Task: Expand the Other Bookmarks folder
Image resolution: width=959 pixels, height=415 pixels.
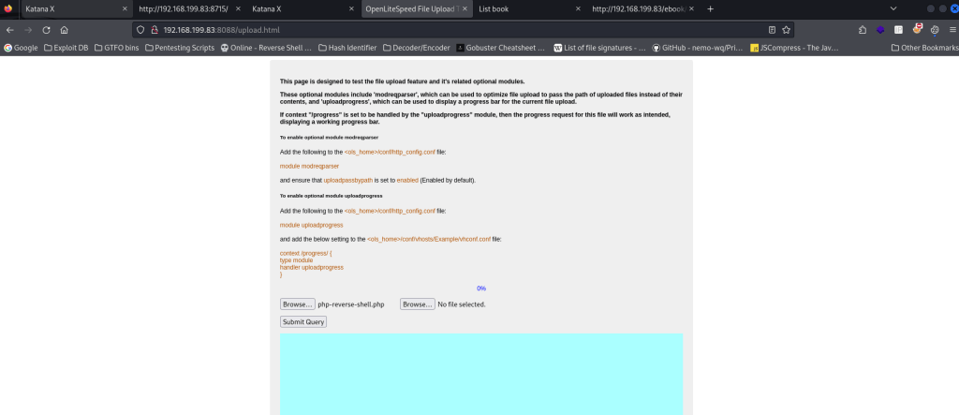Action: coord(922,47)
